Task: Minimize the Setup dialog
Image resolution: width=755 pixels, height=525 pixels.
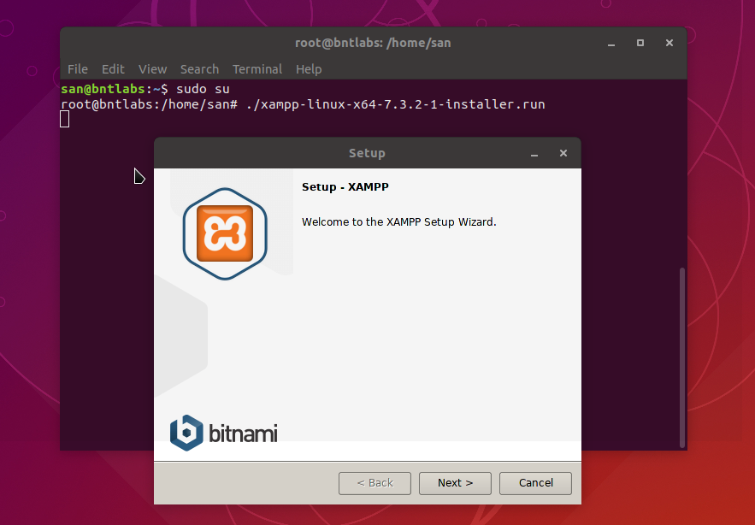Action: click(x=534, y=154)
